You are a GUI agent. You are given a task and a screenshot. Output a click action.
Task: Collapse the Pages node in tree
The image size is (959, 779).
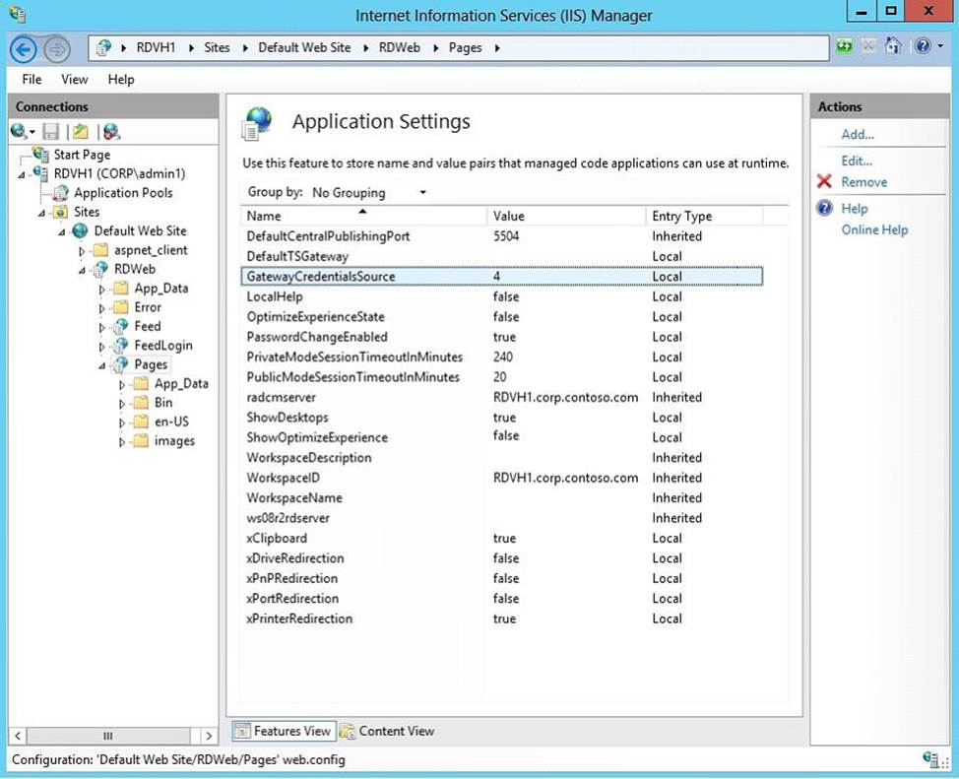point(102,365)
